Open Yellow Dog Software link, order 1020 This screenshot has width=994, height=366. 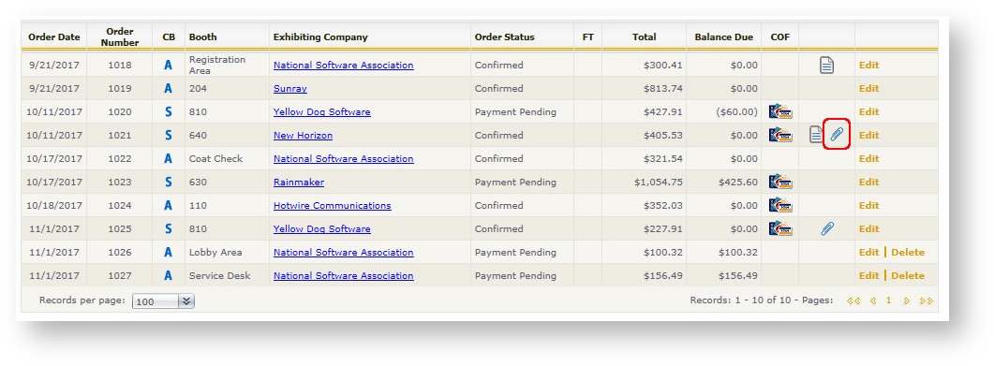[x=321, y=111]
